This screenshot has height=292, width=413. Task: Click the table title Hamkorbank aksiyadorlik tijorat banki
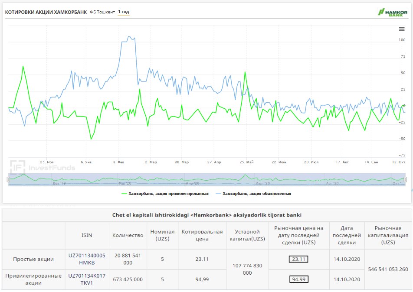[x=207, y=215]
